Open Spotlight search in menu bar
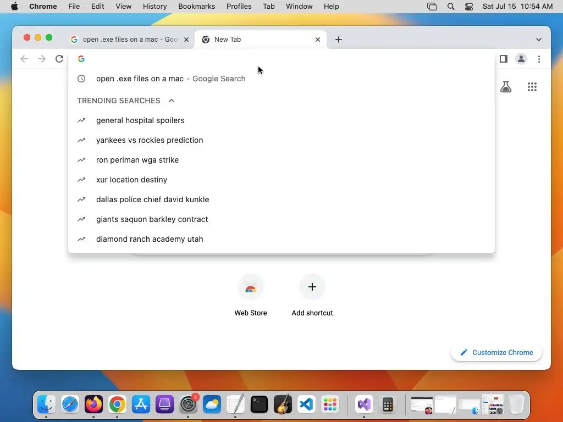The width and height of the screenshot is (563, 422). point(451,7)
